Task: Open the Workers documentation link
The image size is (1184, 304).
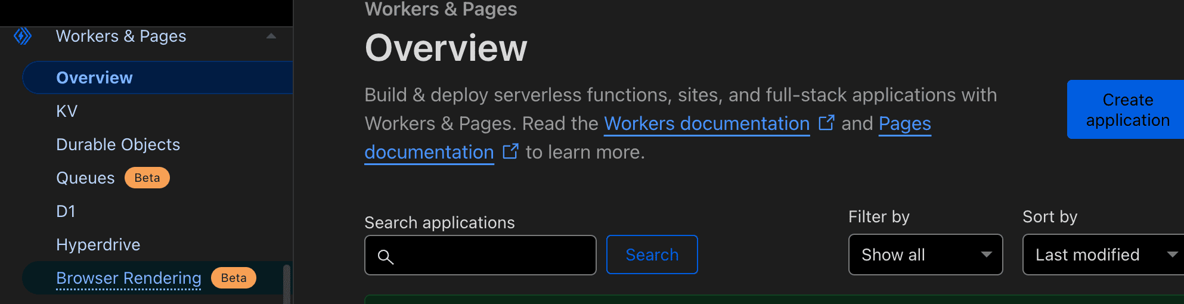Action: pos(707,123)
